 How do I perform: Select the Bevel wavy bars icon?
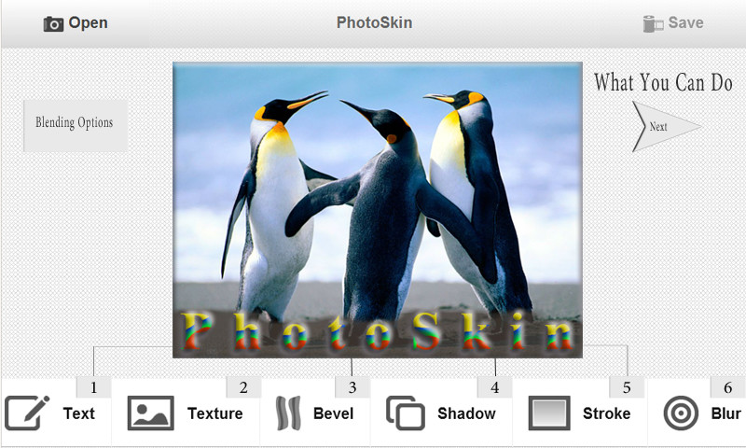pos(288,413)
